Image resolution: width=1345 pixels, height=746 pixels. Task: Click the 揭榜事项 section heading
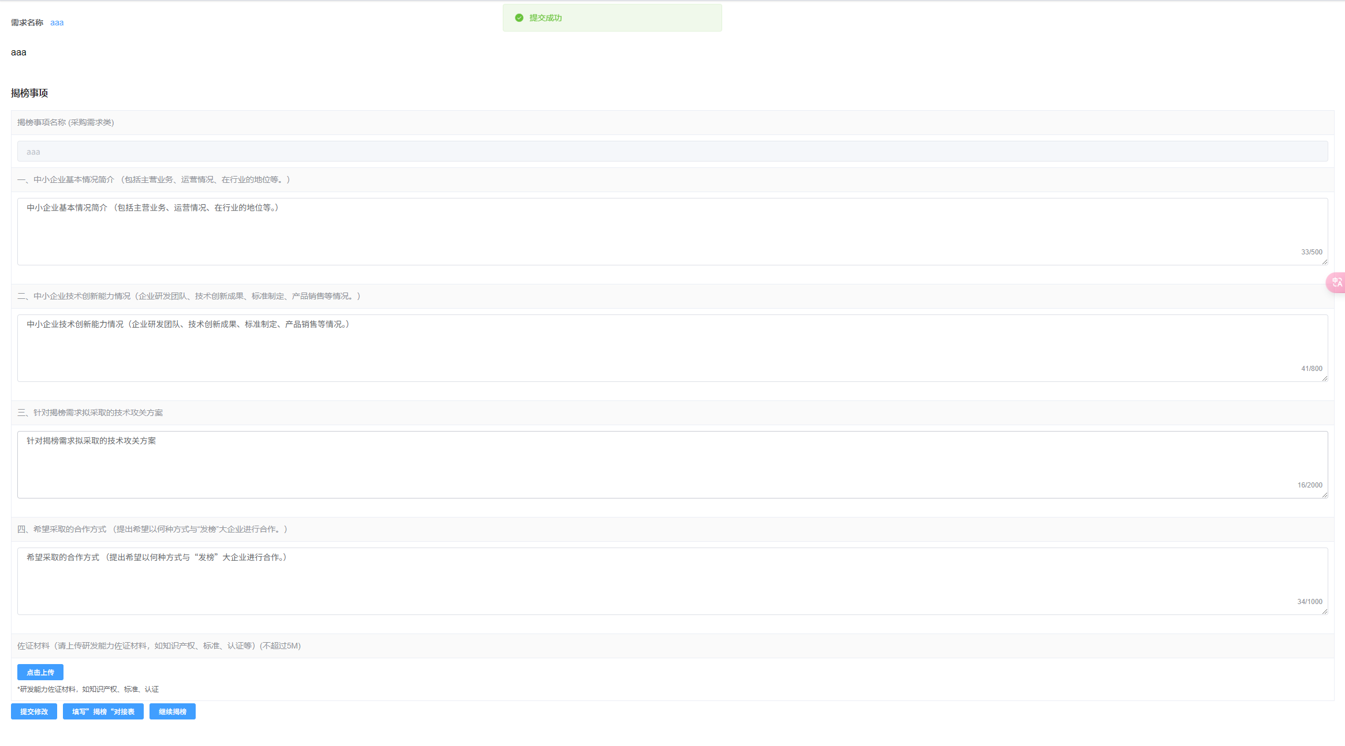point(29,93)
